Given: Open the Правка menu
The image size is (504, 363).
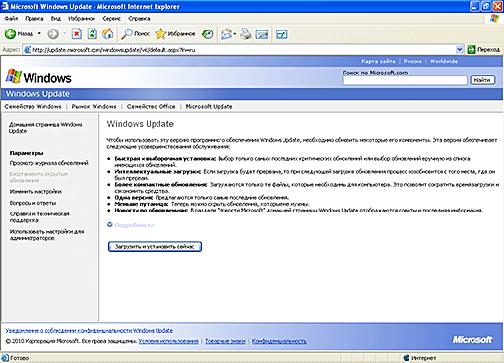Looking at the screenshot, I should pos(34,19).
